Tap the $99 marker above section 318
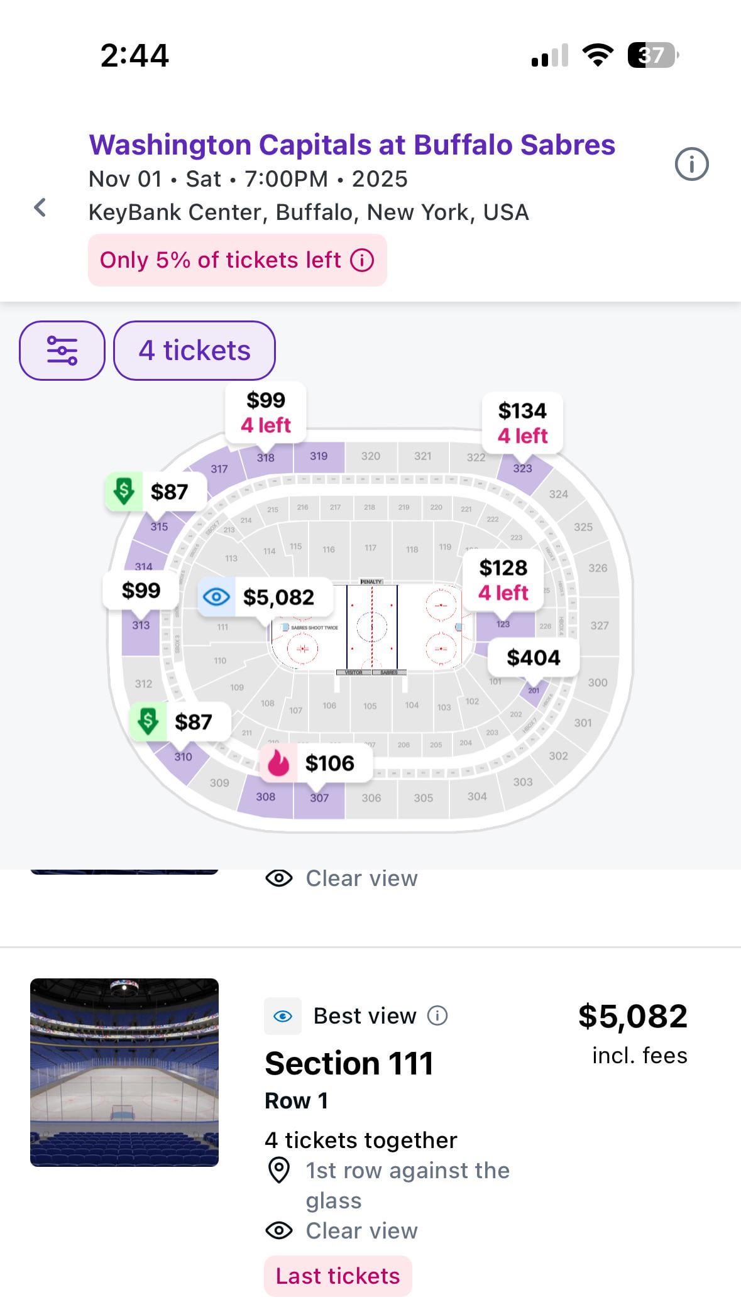741x1307 pixels. click(266, 412)
